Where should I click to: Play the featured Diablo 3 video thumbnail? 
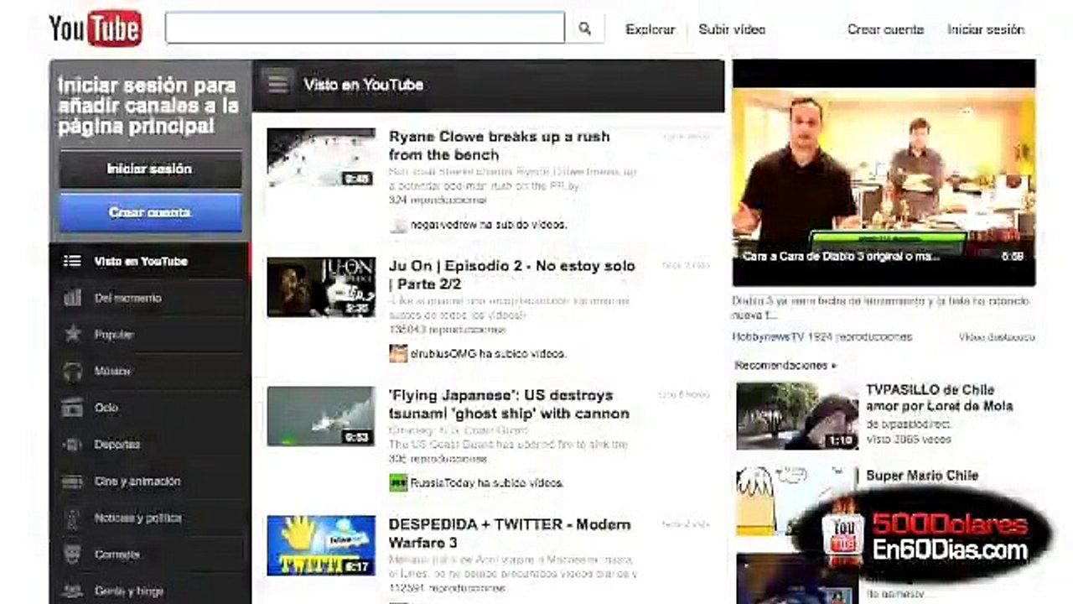point(884,173)
